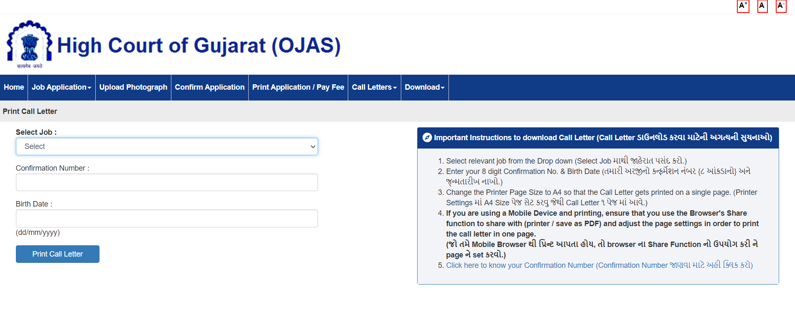Screen dimensions: 795x320
Task: Focus the Birth Date field
Action: pyautogui.click(x=167, y=218)
